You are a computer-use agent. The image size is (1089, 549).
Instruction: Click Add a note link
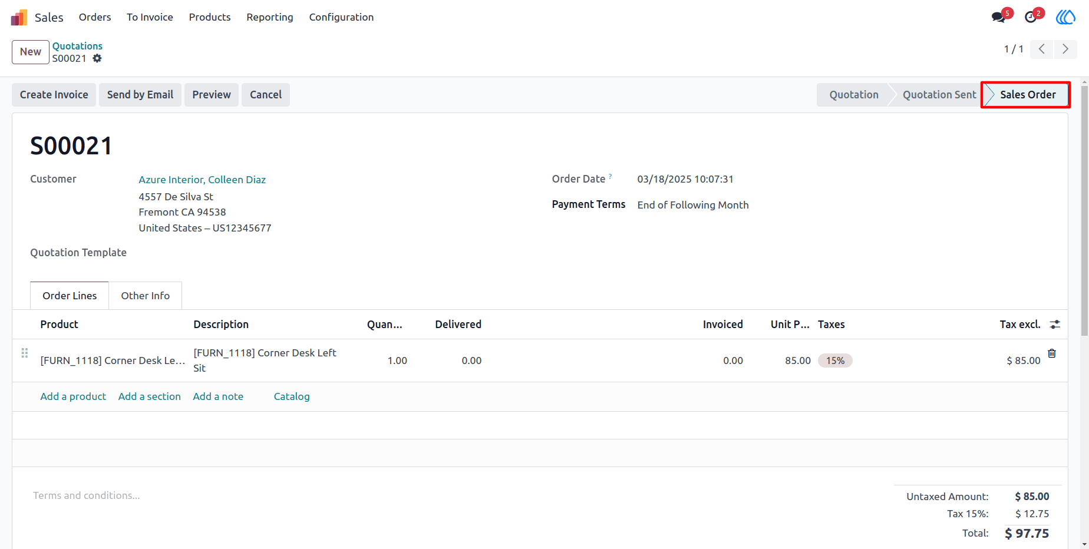coord(218,396)
